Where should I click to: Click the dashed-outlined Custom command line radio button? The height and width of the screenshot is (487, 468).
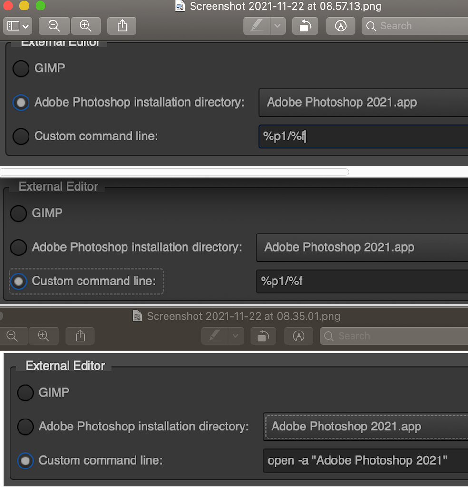coord(19,281)
